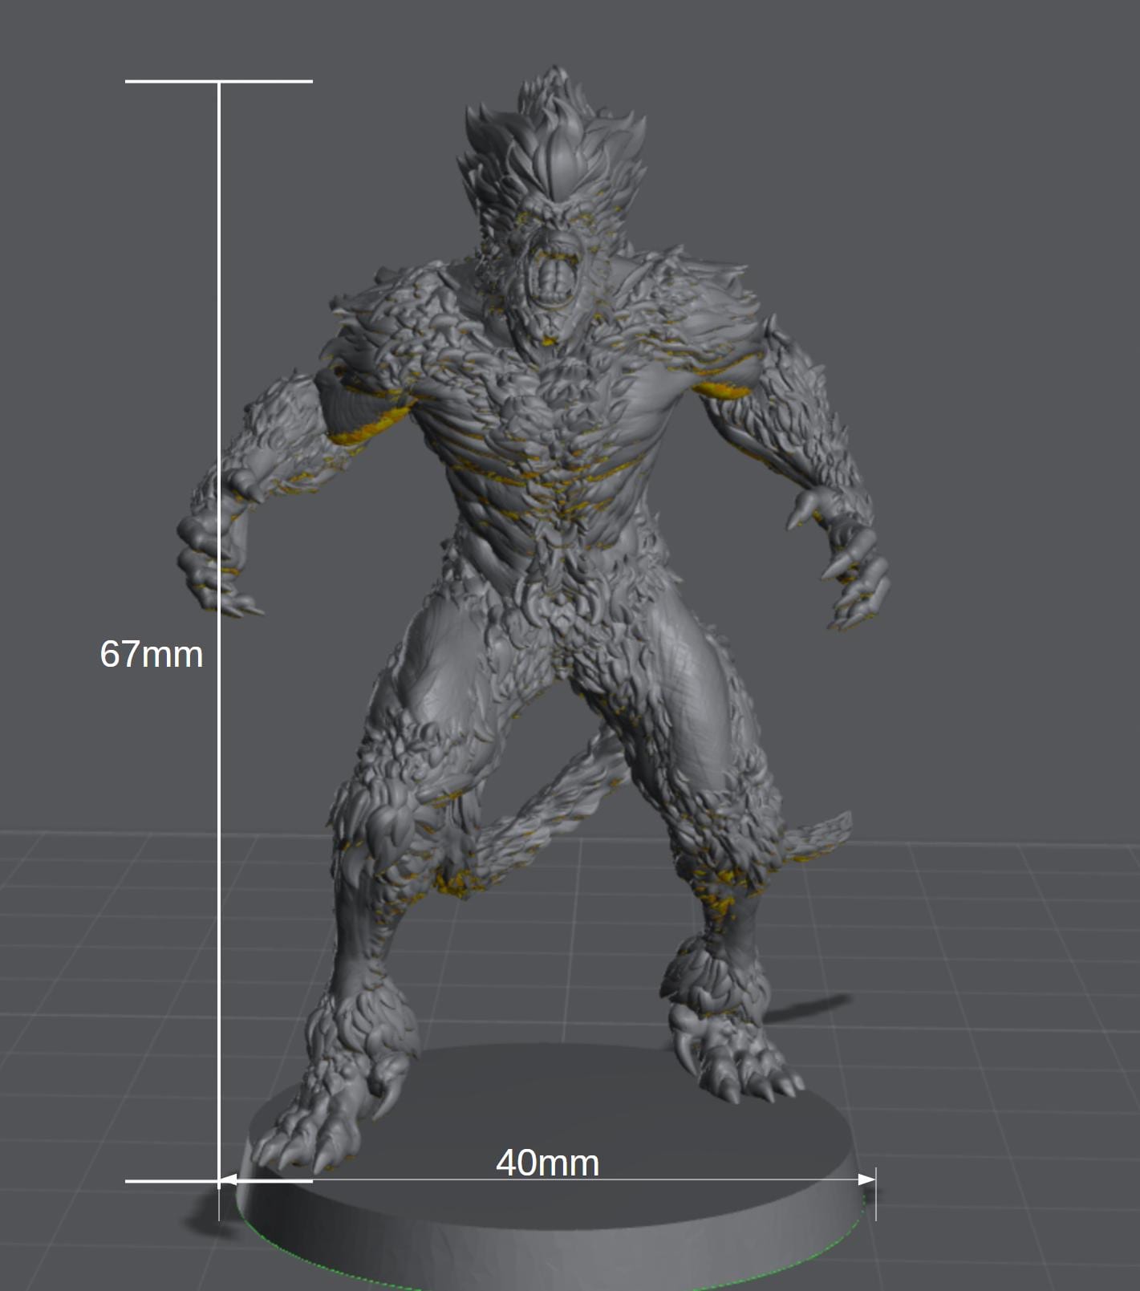Click the 40mm base width label
Screen dimensions: 1140x1291
548,1163
